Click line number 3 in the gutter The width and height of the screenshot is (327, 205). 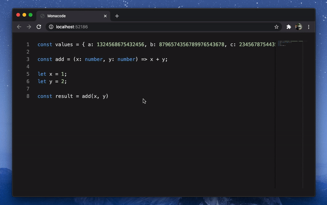(x=28, y=59)
